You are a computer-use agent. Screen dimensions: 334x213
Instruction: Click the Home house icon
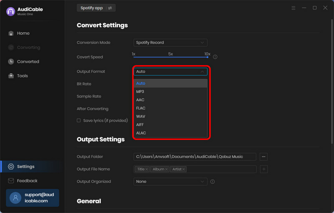coord(11,33)
